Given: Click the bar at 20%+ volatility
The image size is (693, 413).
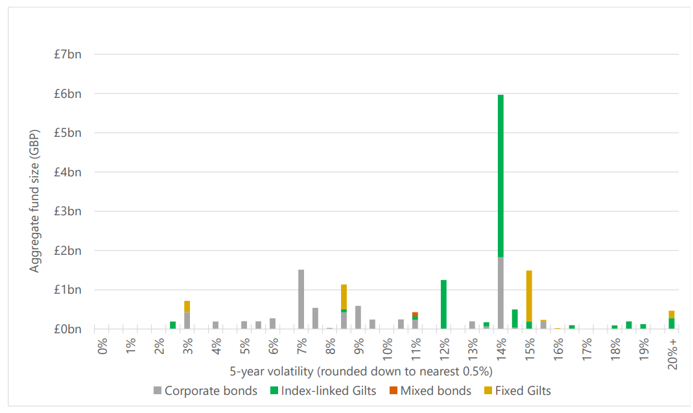Looking at the screenshot, I should pyautogui.click(x=672, y=320).
